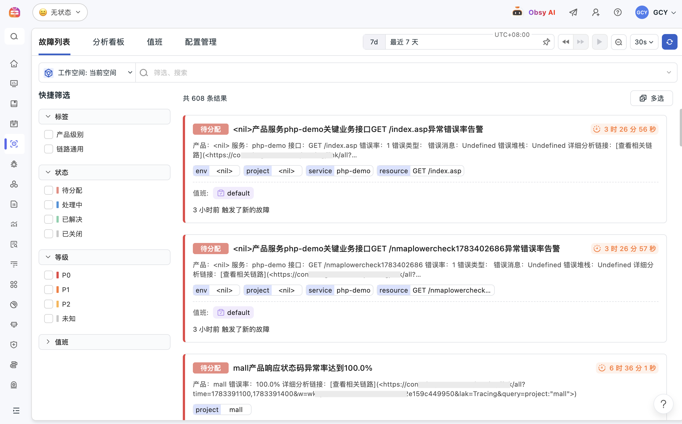
Task: Step time range forward
Action: click(x=581, y=42)
